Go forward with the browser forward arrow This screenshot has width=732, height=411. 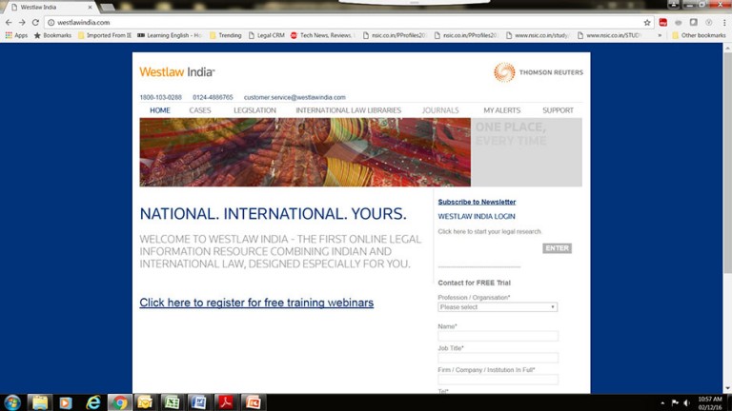[x=22, y=23]
